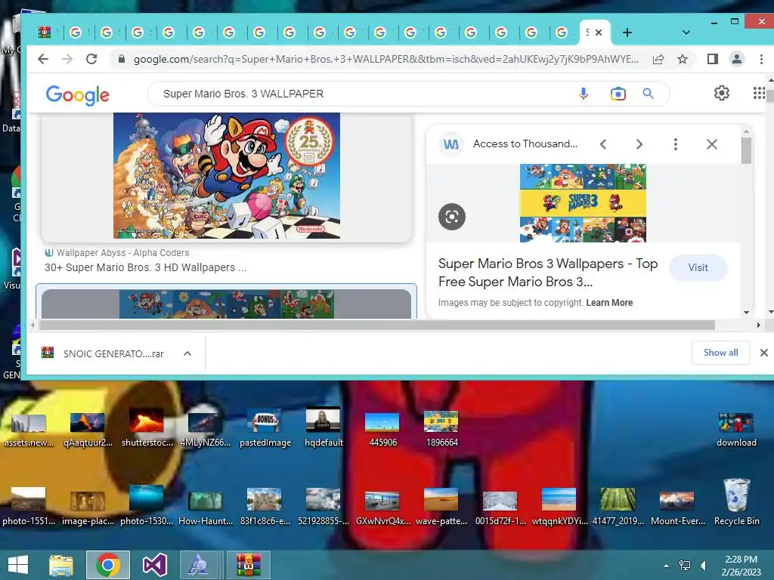Image resolution: width=774 pixels, height=580 pixels.
Task: Open the Chrome three-dot menu
Action: point(761,59)
